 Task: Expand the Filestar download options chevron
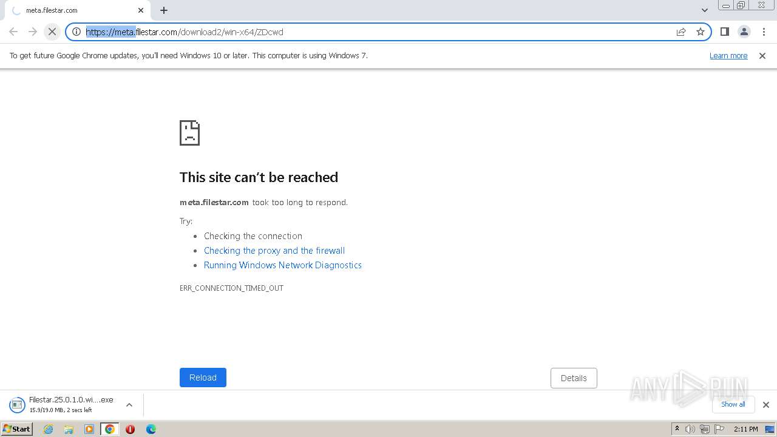pyautogui.click(x=129, y=405)
